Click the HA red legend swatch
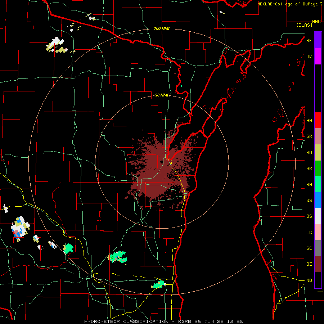The width and height of the screenshot is (324, 324). click(x=318, y=120)
